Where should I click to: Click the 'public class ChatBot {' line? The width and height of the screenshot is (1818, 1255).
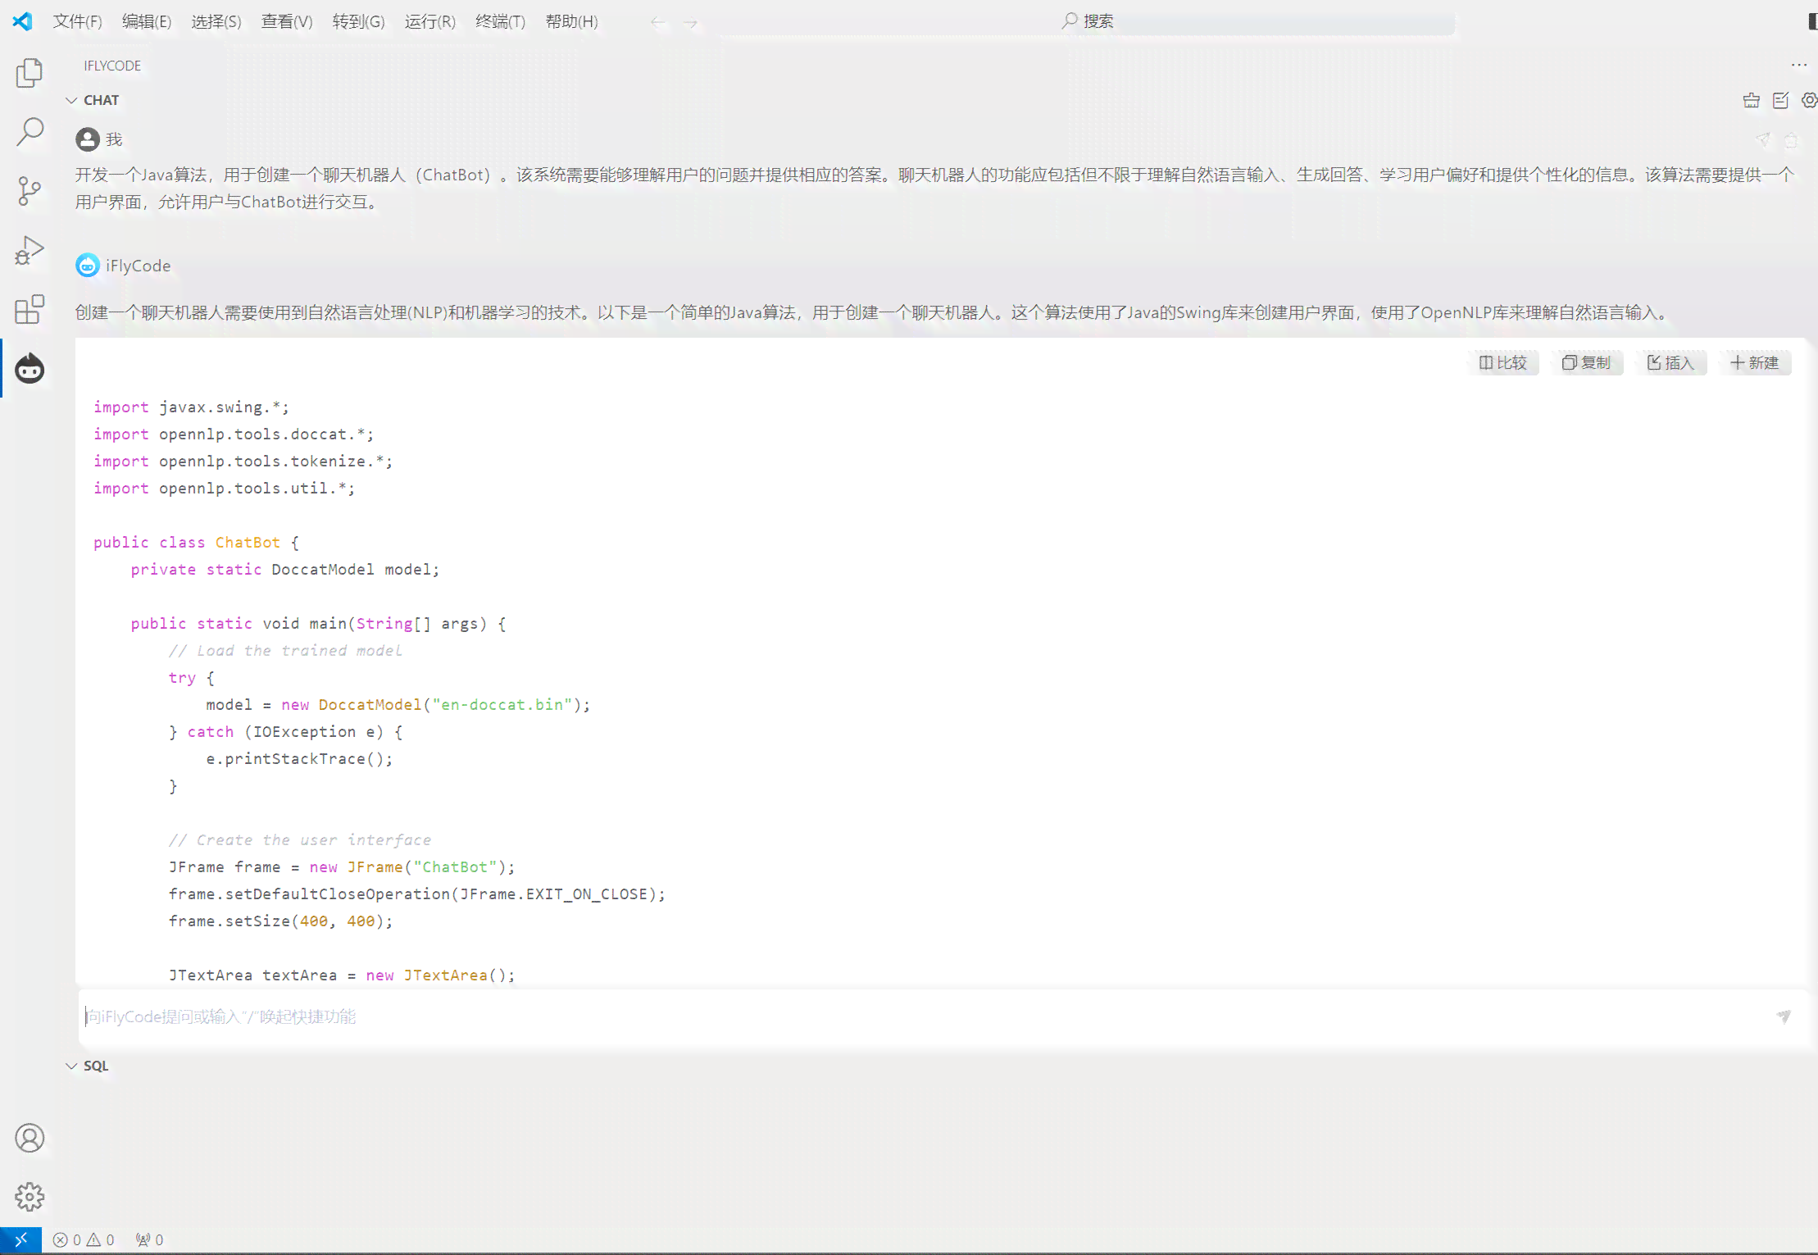tap(196, 542)
